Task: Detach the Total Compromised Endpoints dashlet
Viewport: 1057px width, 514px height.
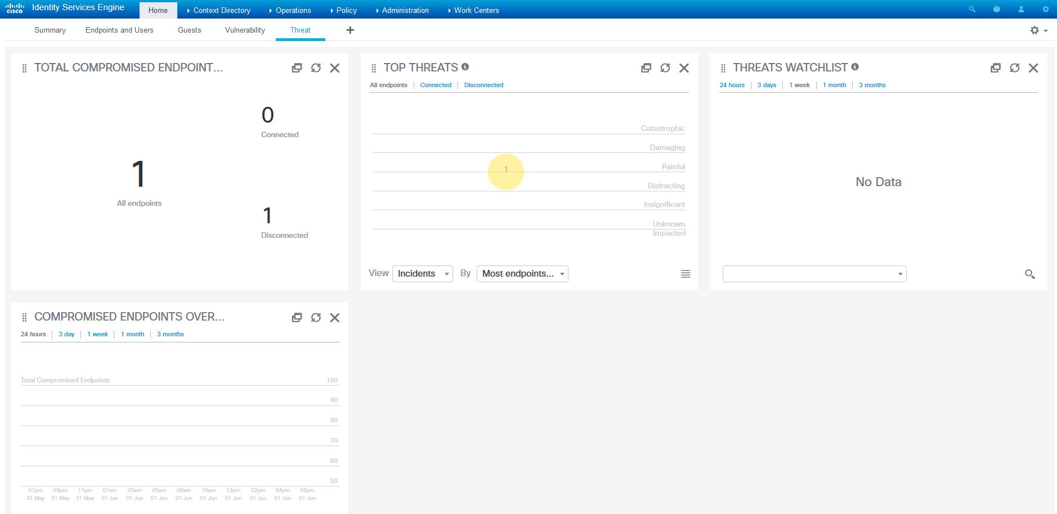Action: pyautogui.click(x=297, y=68)
